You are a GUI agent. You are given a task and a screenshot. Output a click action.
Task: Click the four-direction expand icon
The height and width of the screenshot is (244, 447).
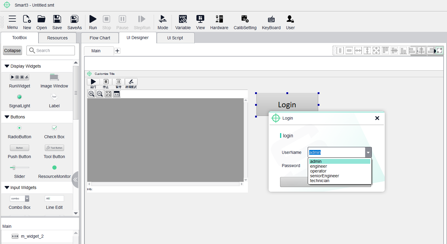[376, 50]
